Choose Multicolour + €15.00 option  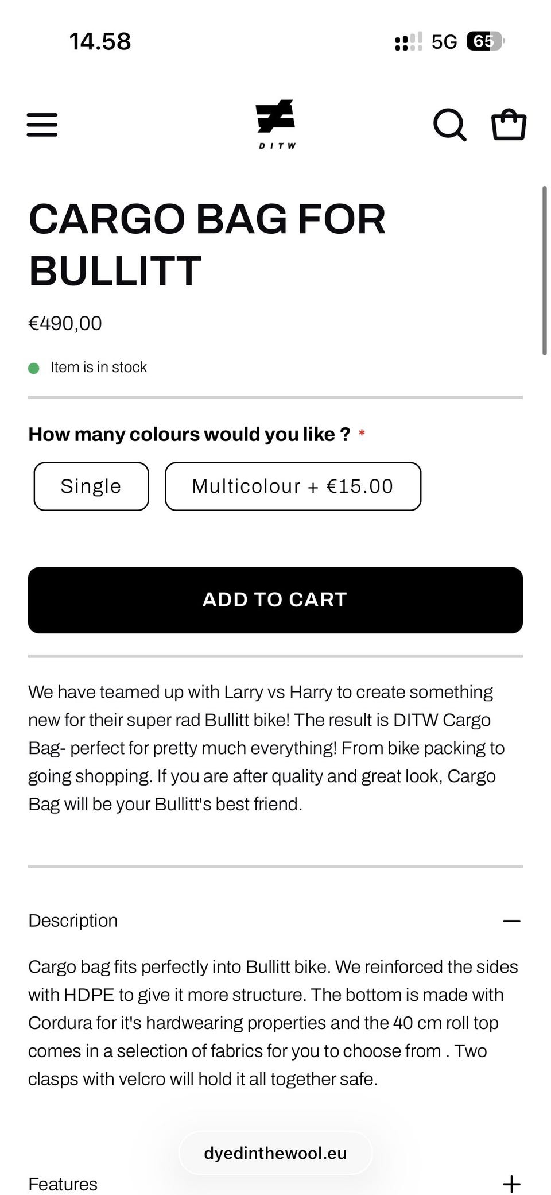(293, 486)
